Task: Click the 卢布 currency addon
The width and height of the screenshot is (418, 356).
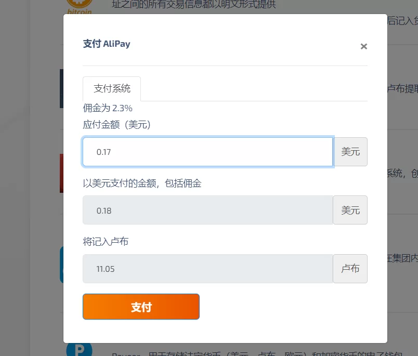Action: point(350,269)
